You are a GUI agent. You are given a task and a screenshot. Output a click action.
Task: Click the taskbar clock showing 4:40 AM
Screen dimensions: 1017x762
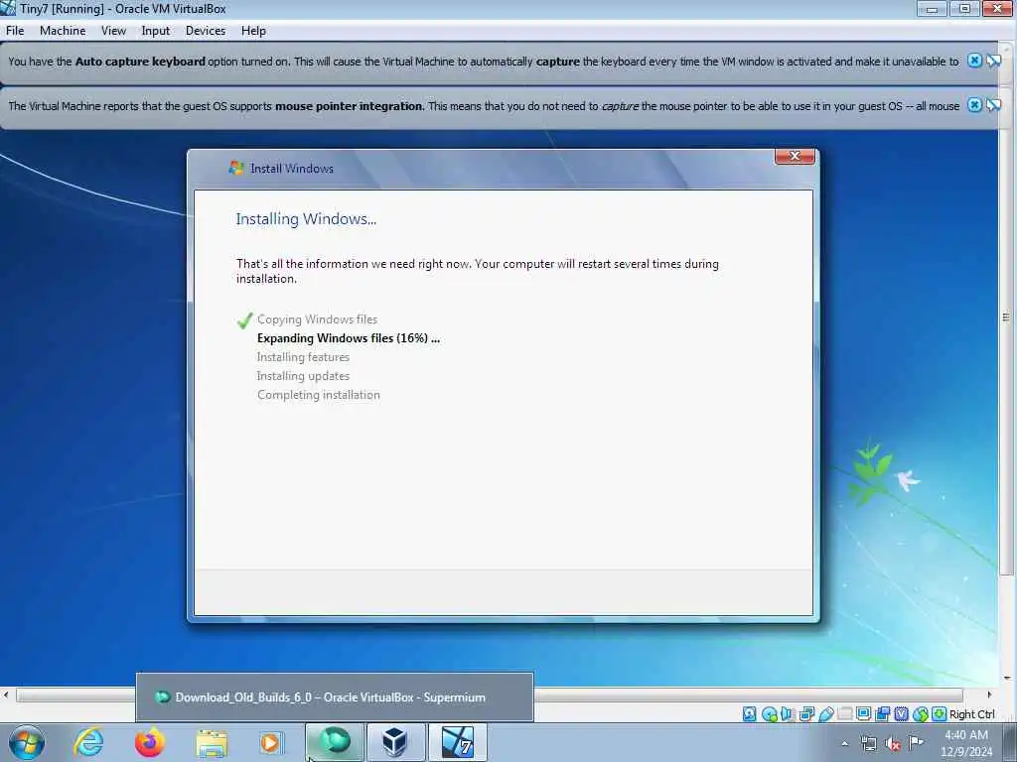point(966,743)
